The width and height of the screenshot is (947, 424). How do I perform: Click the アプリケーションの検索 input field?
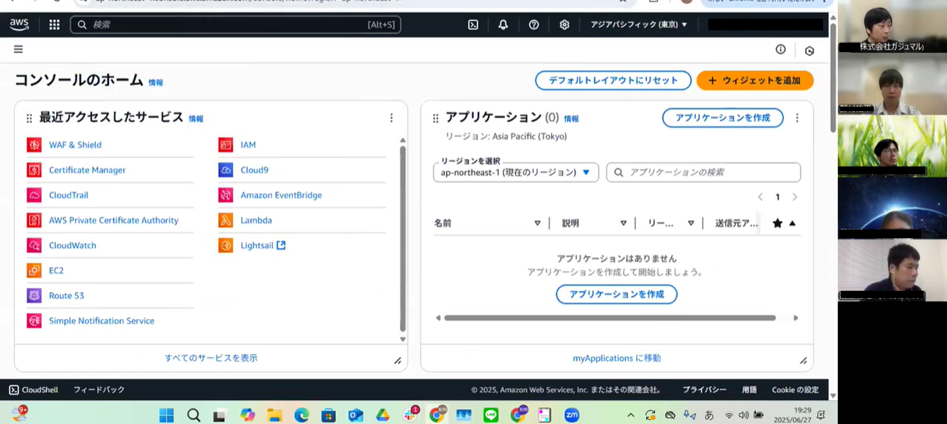[704, 172]
